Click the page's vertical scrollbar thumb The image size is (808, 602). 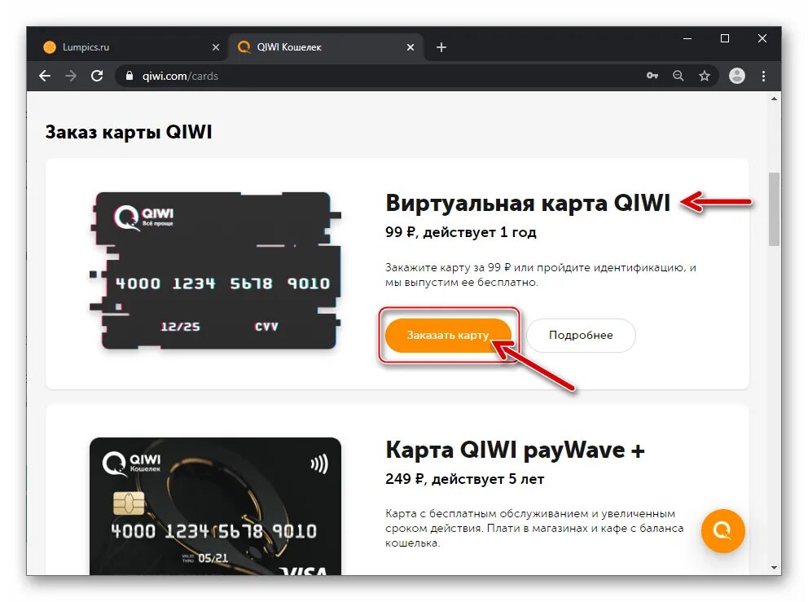click(774, 209)
